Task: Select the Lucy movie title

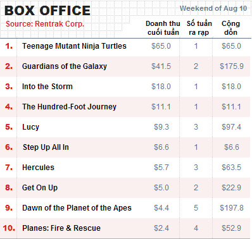Action: pos(31,127)
